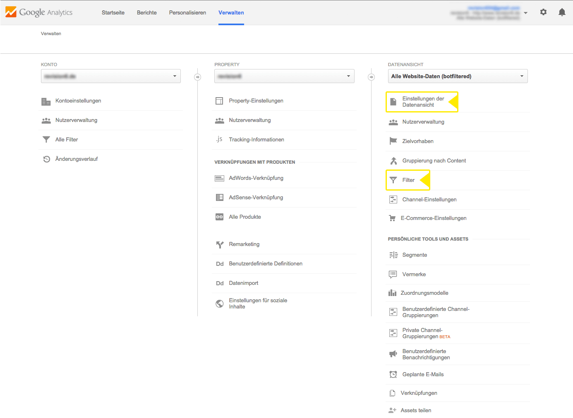
Task: Open the Datenansicht dropdown showing Alle Website-Daten
Action: click(457, 76)
